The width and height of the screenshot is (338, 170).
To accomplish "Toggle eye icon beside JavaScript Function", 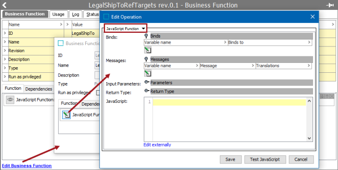I will coord(10,100).
